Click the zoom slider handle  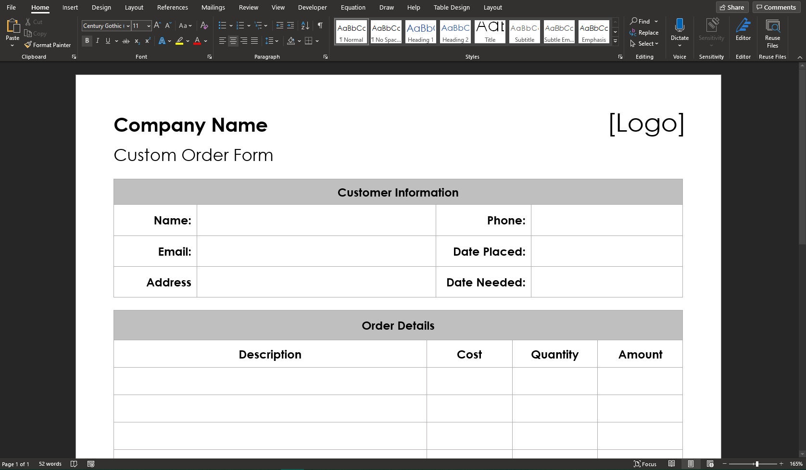(757, 464)
